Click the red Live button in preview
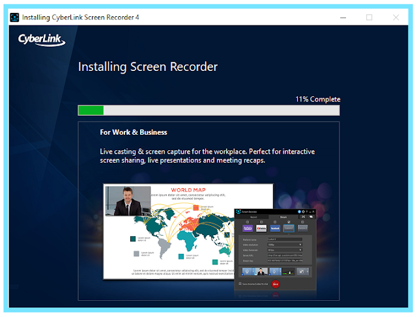This screenshot has width=417, height=317. 276,284
